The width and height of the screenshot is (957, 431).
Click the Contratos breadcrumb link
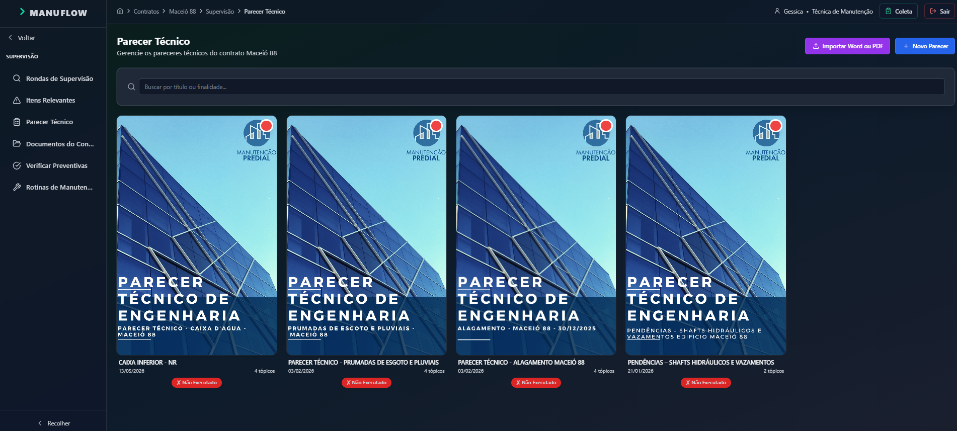(x=146, y=11)
